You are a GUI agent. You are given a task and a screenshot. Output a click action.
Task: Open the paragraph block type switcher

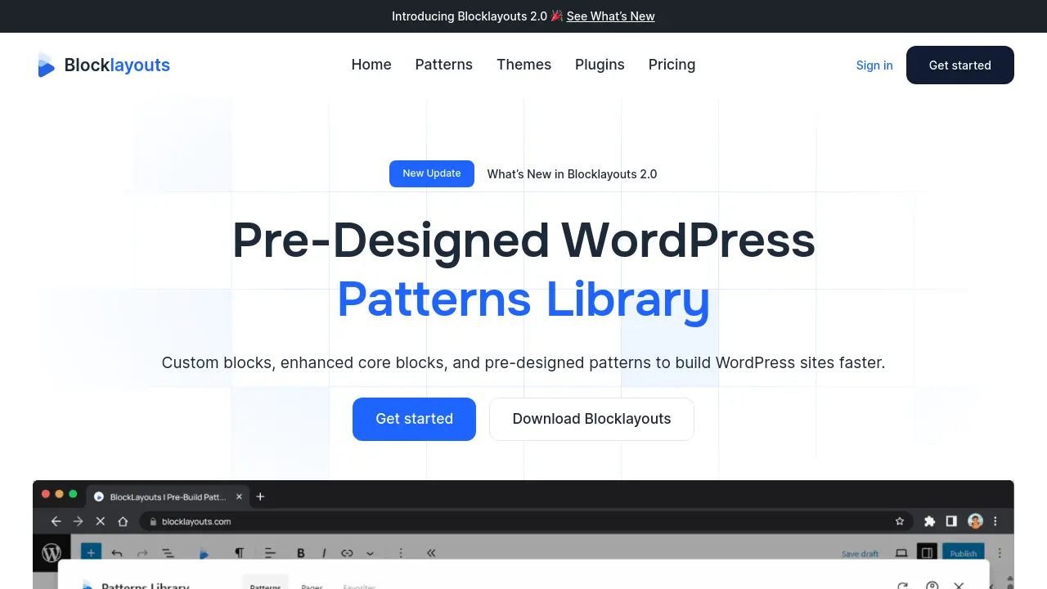(x=240, y=553)
